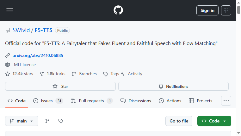
Task: Click the page vertical scrollbar thumb
Action: (238, 10)
